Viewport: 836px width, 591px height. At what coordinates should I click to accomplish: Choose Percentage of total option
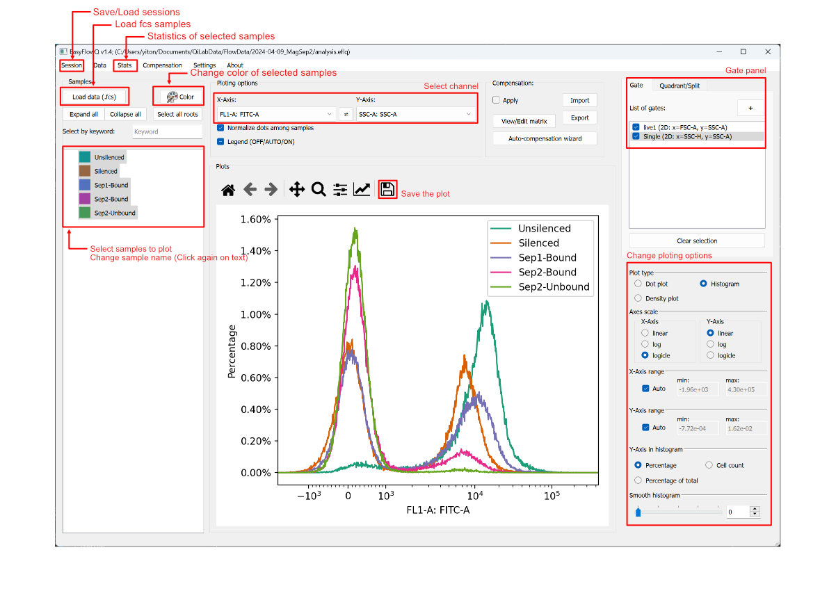pyautogui.click(x=638, y=480)
